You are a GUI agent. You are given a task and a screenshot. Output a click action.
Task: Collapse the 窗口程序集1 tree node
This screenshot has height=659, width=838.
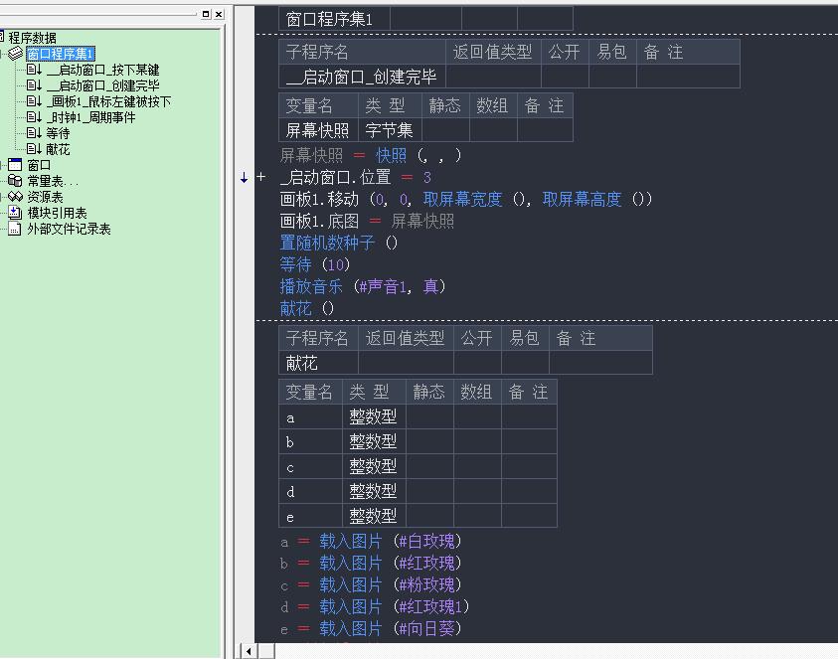[3, 54]
